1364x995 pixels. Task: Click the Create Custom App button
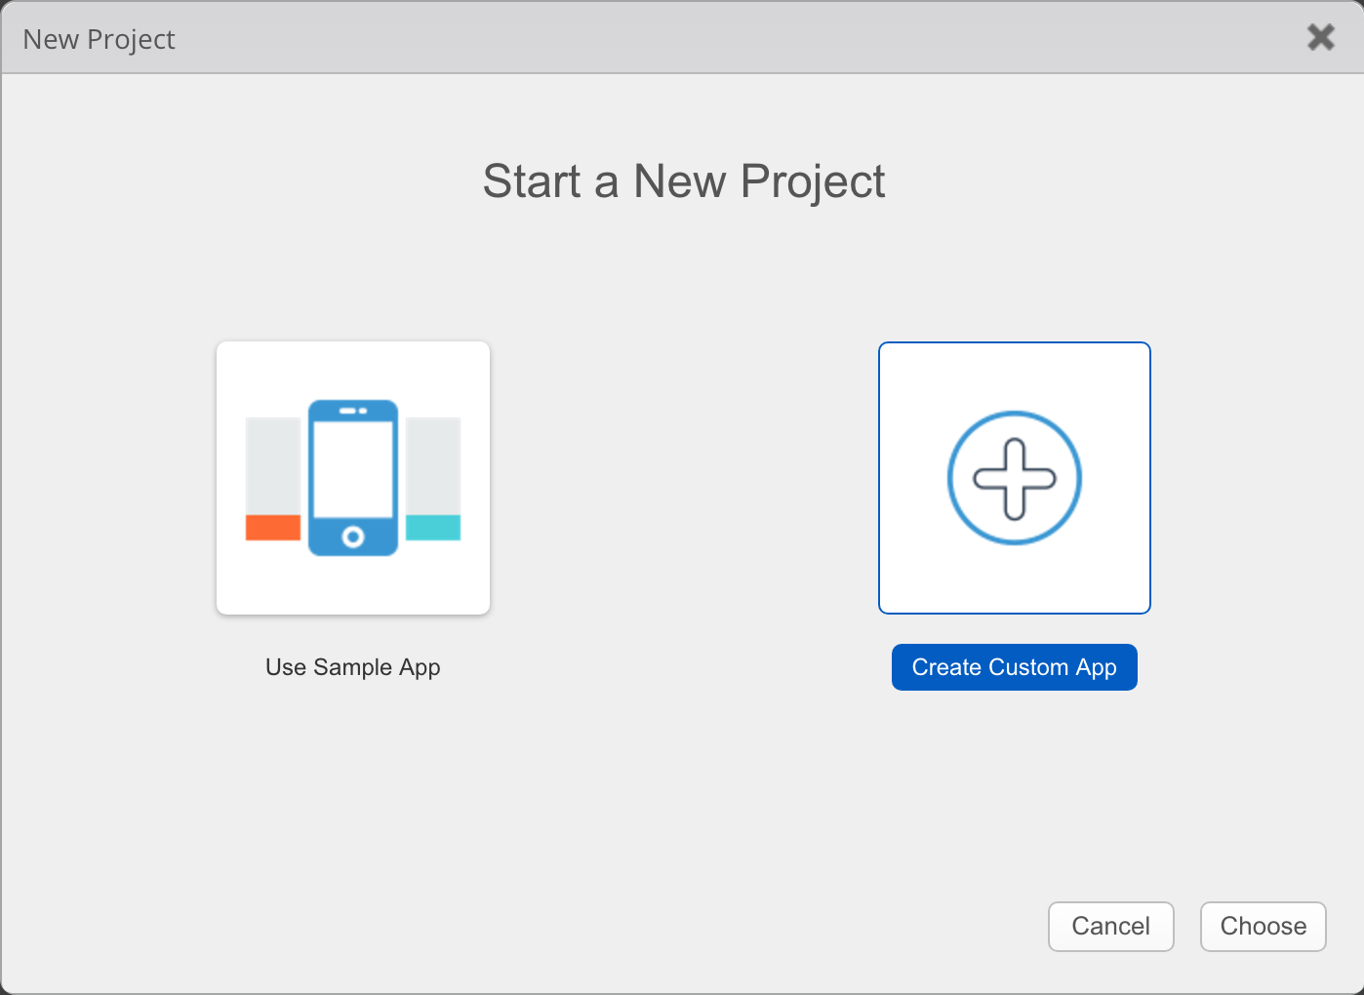click(1014, 667)
